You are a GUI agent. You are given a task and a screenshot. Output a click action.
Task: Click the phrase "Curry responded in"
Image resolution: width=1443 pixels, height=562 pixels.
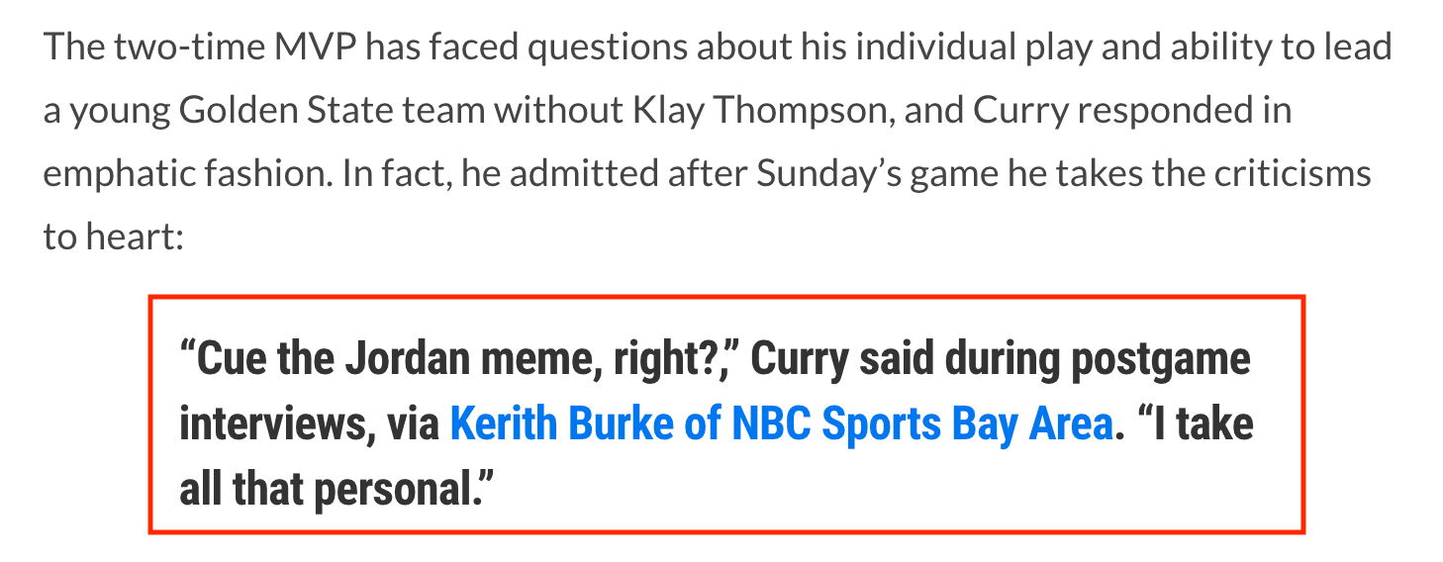(x=1132, y=110)
